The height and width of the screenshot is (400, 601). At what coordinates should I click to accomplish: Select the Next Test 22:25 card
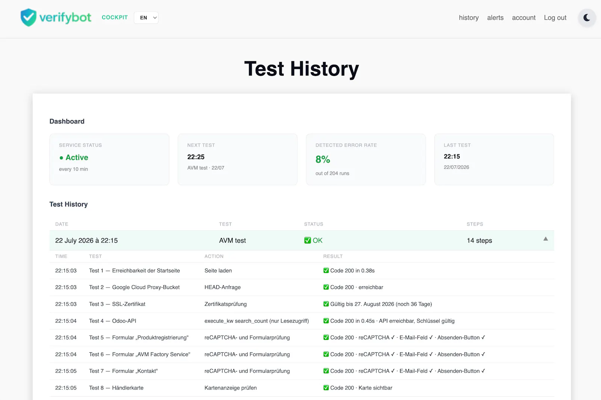coord(237,159)
